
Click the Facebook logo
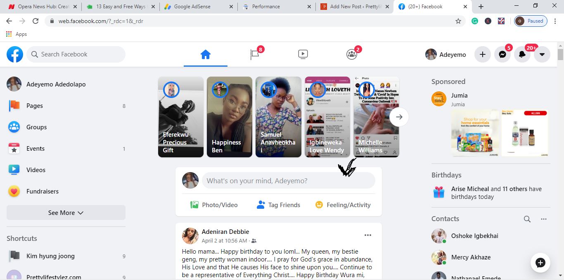(x=15, y=54)
